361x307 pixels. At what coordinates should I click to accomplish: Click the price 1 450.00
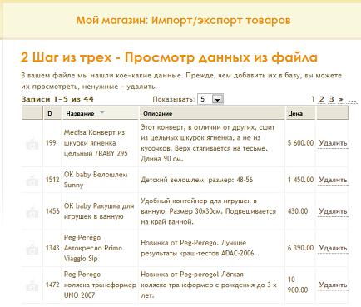(300, 180)
